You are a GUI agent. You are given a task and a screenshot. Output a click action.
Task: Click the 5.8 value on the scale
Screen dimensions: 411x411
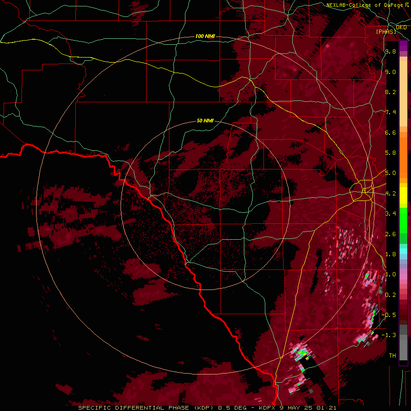390,153
